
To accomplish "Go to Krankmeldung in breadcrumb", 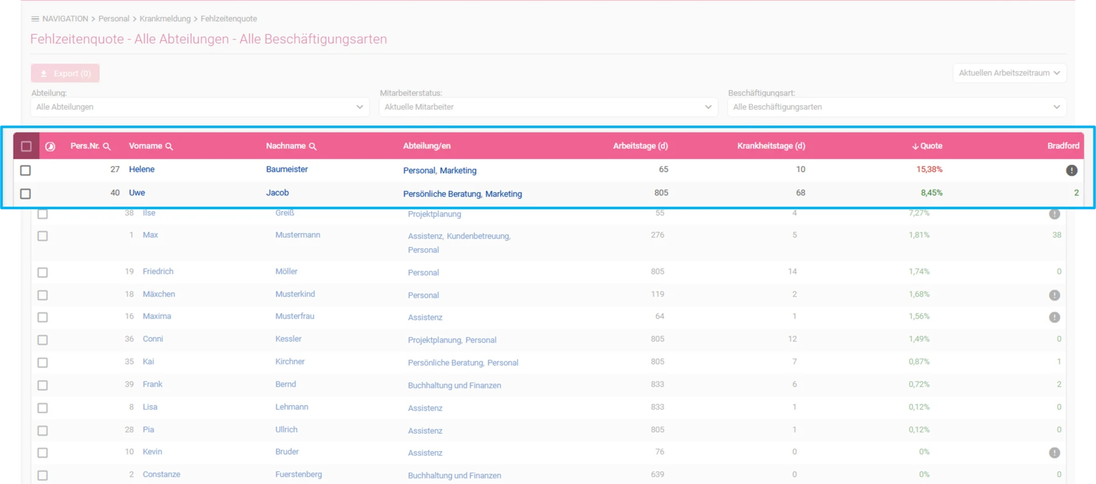I will coord(165,19).
